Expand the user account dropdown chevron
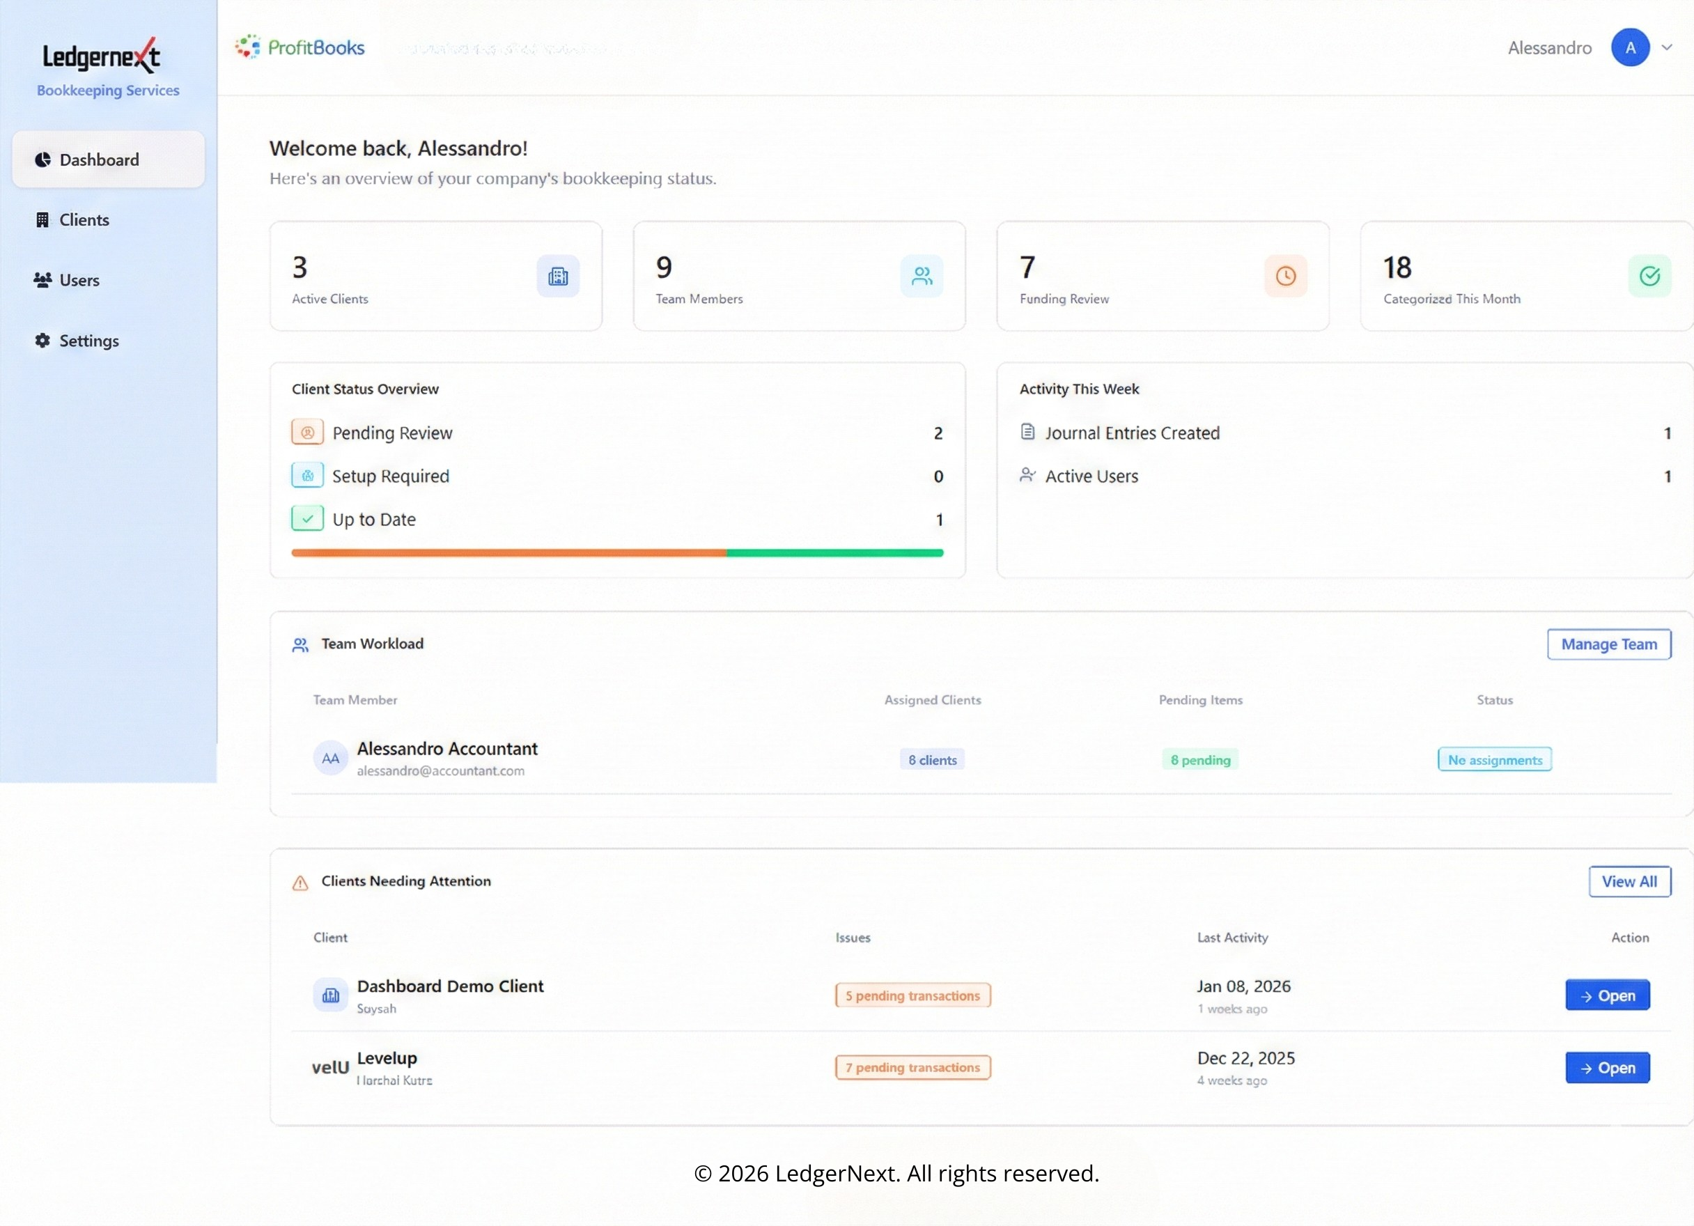 click(1666, 48)
